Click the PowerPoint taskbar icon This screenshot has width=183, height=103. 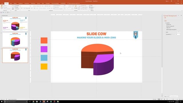[44, 102]
